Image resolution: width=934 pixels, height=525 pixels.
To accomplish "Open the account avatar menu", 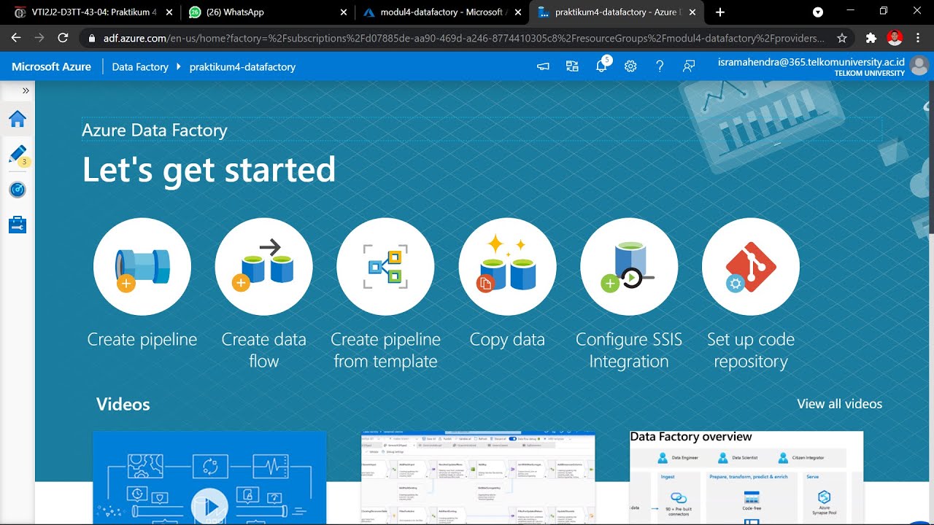I will pyautogui.click(x=919, y=66).
